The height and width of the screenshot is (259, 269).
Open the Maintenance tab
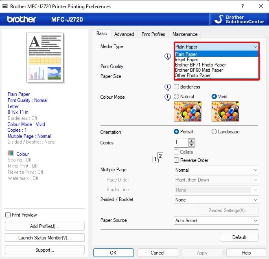coord(185,34)
